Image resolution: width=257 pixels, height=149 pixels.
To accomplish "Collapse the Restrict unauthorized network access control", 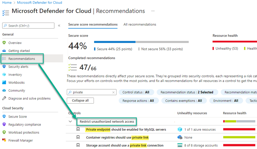I will tap(70, 122).
